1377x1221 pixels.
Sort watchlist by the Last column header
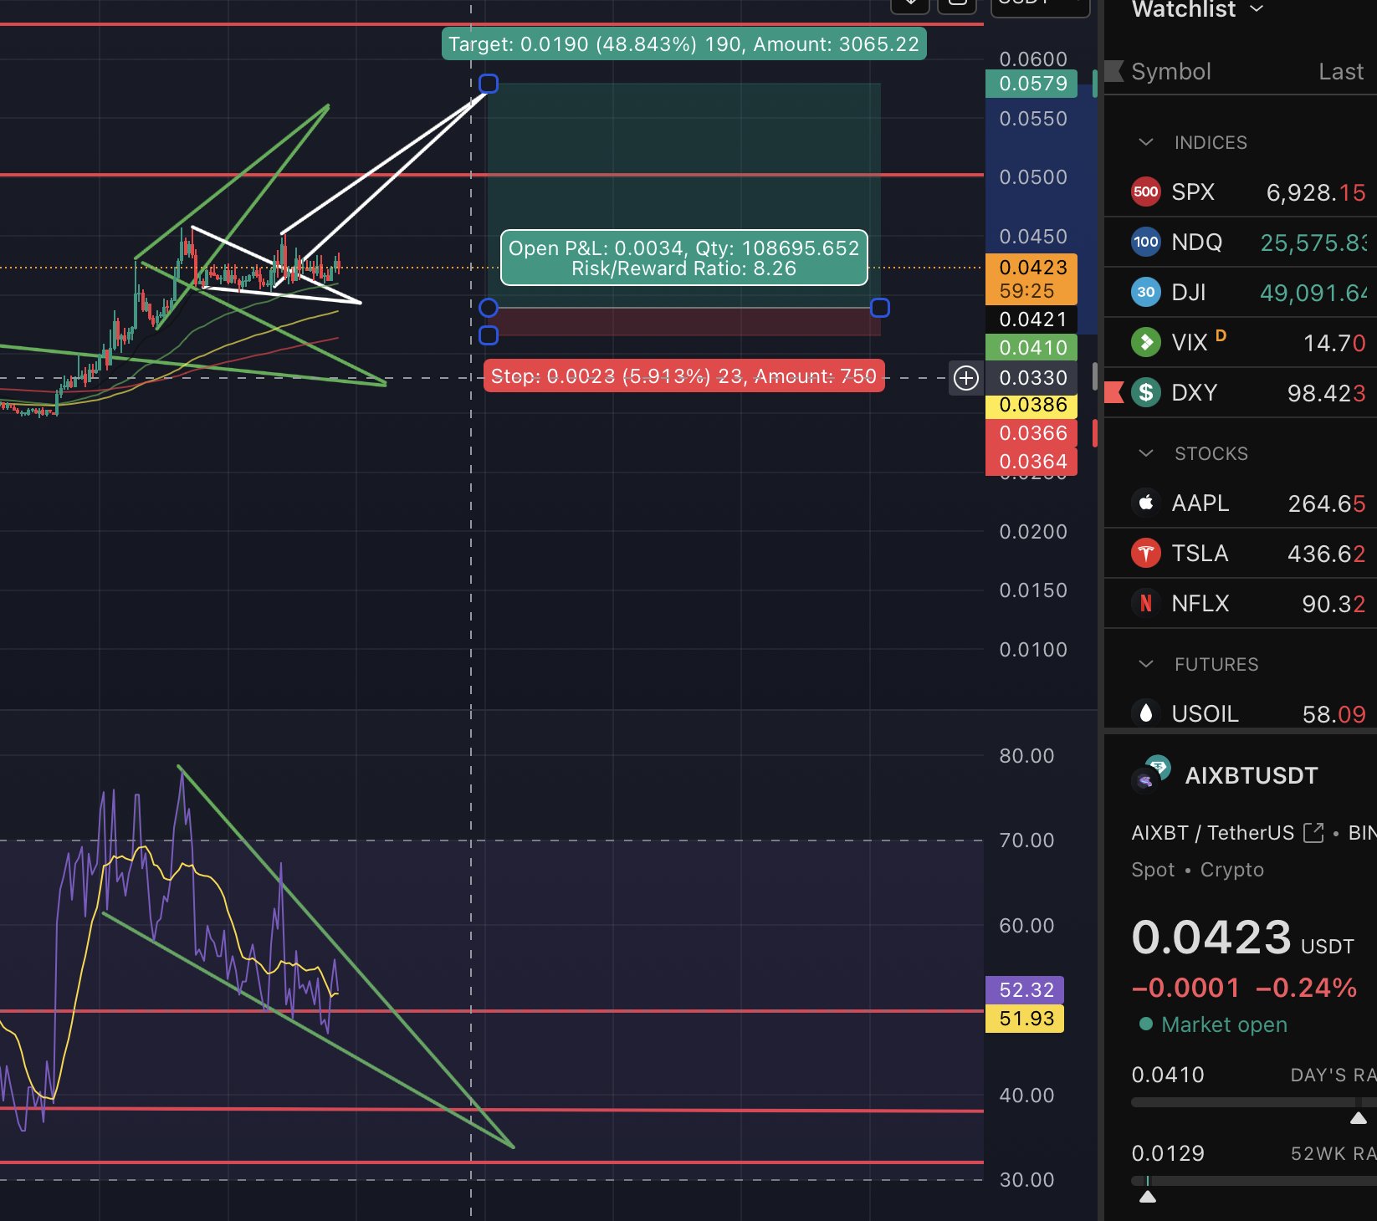(1341, 72)
